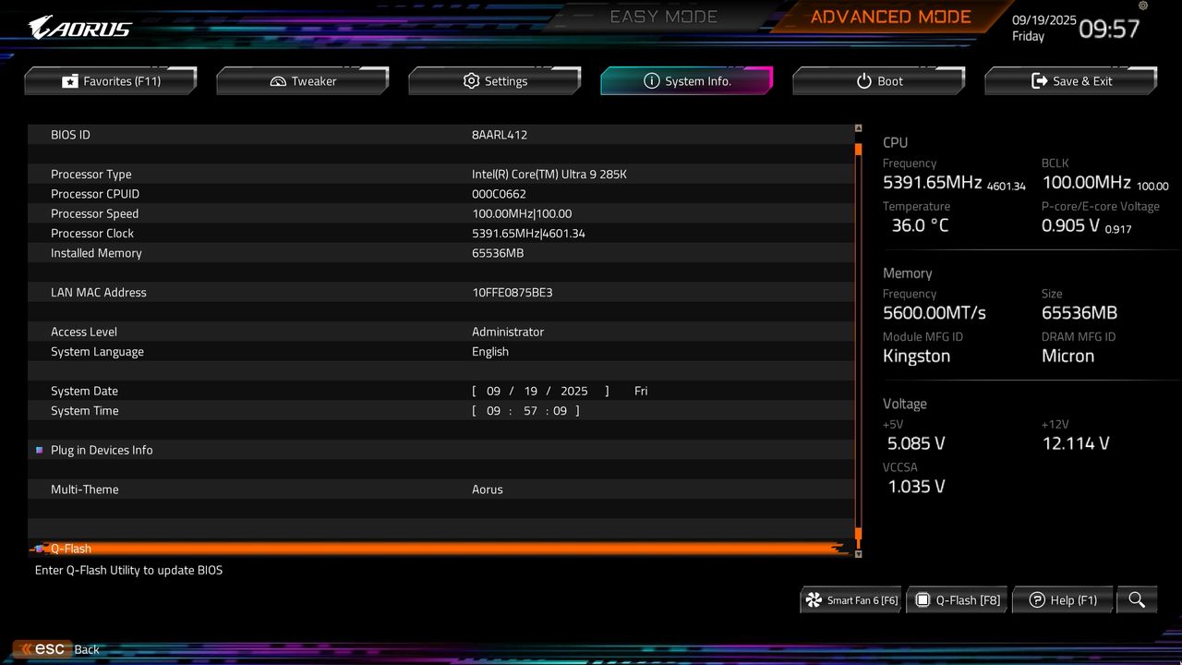Click the Settings gear icon
Image resolution: width=1182 pixels, height=665 pixels.
point(471,80)
